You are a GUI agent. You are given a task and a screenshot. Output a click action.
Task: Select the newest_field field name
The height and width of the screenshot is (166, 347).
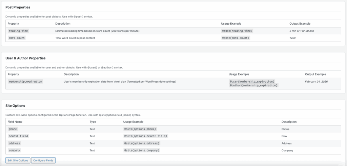point(18,136)
